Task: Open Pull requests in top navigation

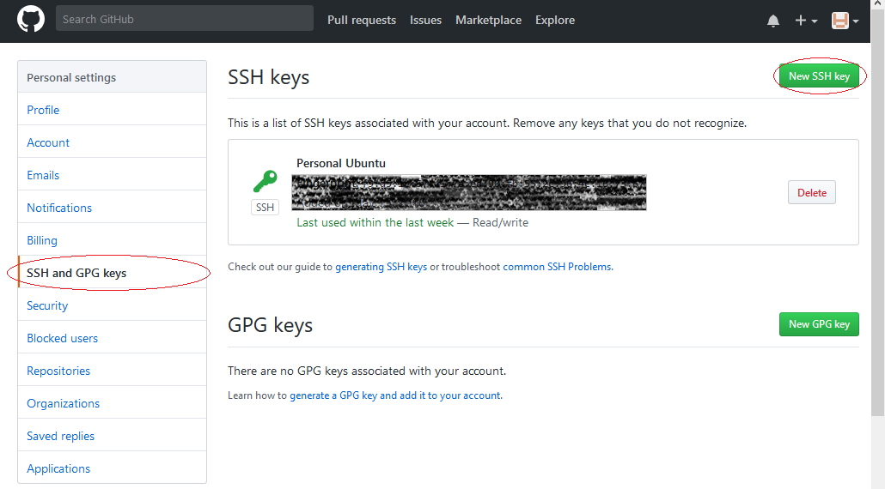Action: coord(362,20)
